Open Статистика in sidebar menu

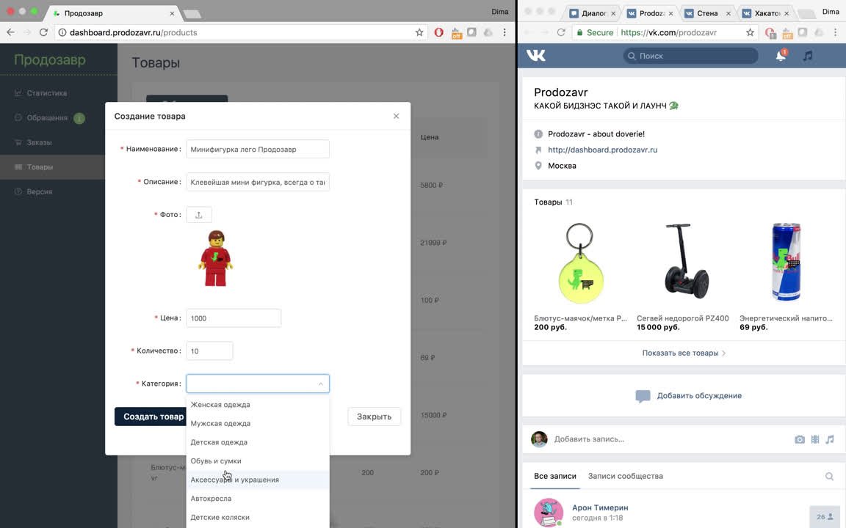(47, 93)
